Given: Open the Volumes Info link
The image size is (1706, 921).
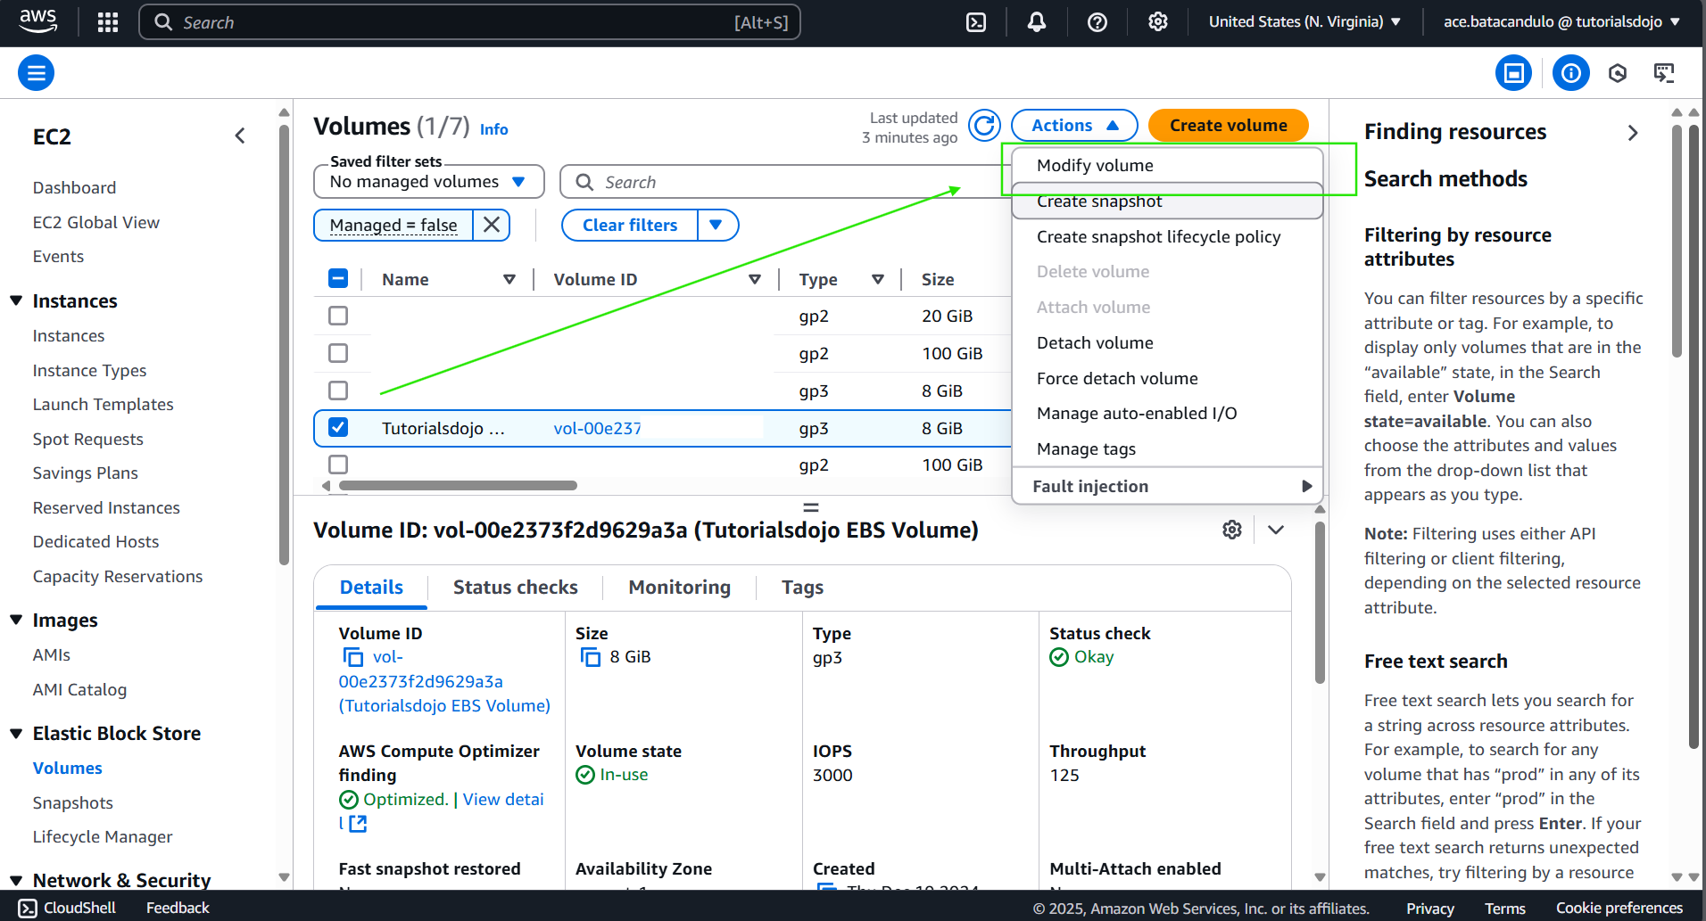Looking at the screenshot, I should pos(493,129).
